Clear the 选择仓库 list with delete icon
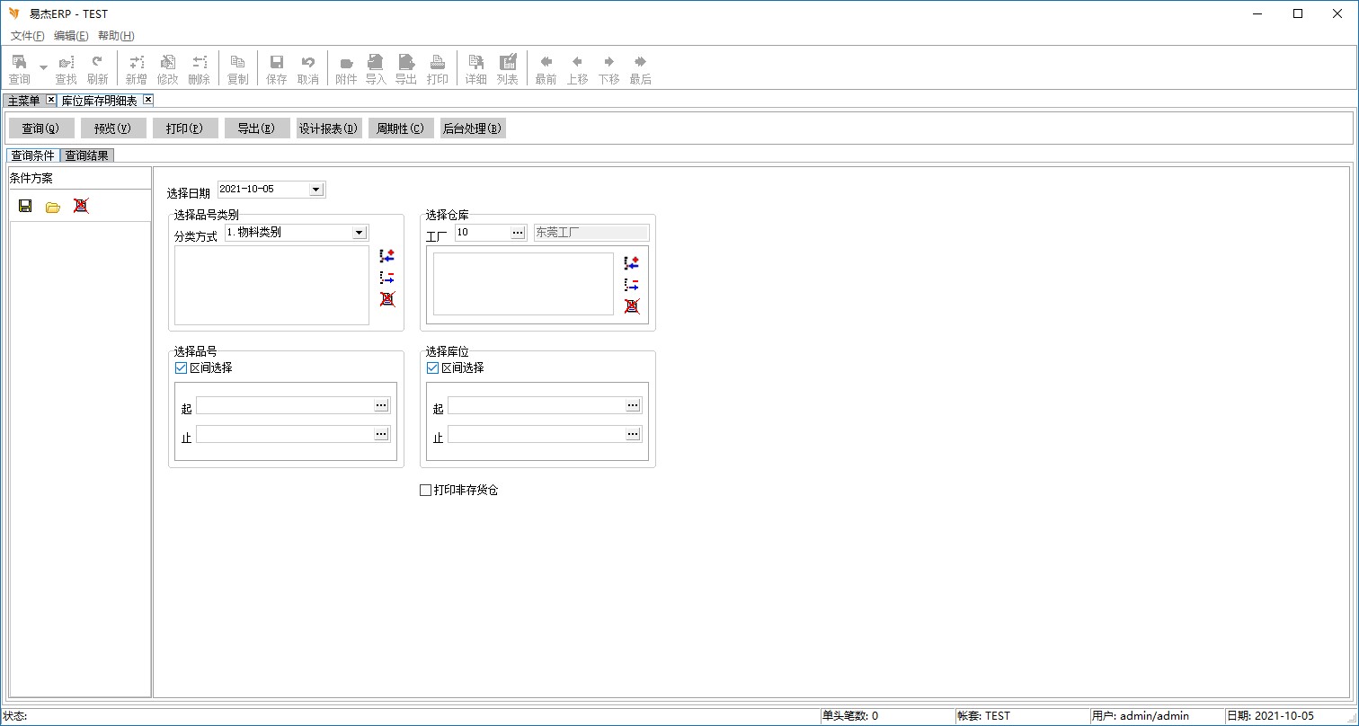Image resolution: width=1359 pixels, height=726 pixels. [x=632, y=306]
